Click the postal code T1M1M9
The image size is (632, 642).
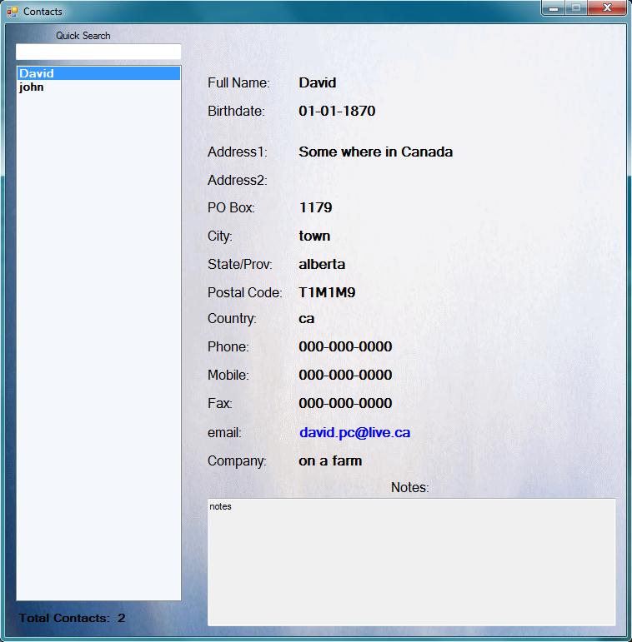[327, 292]
